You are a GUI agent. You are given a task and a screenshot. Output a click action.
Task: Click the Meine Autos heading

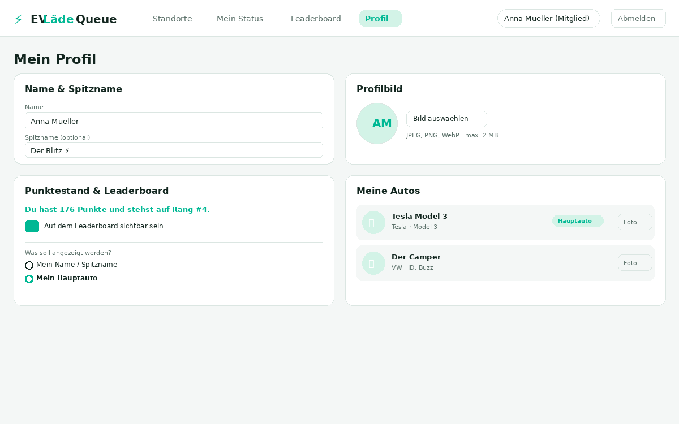[x=388, y=191]
